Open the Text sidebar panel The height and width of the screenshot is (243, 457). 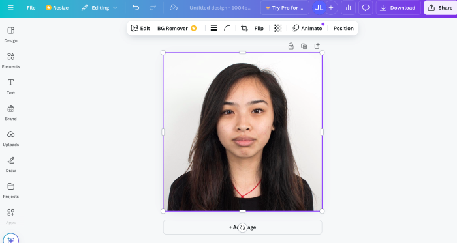coord(11,87)
